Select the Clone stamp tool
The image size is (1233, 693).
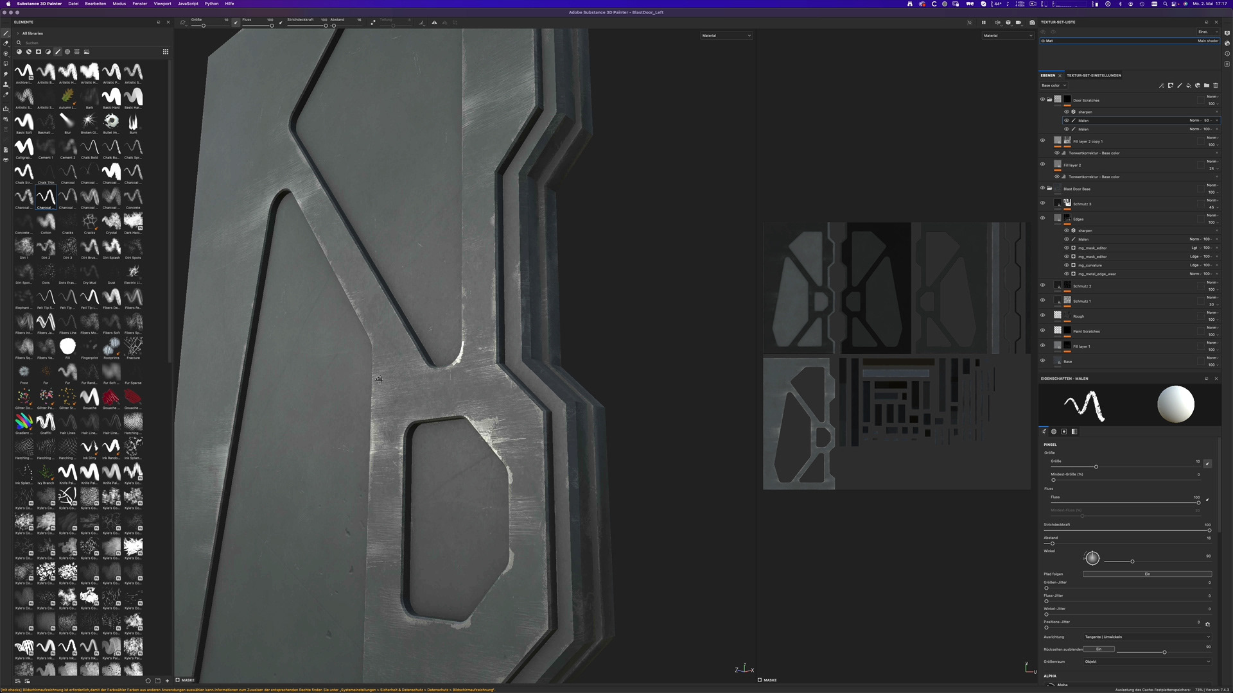pyautogui.click(x=6, y=84)
